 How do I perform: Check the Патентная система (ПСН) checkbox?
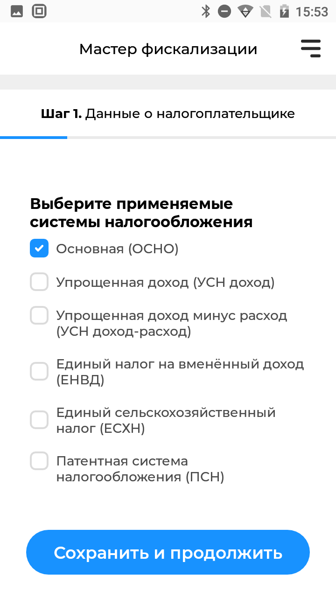click(x=39, y=461)
